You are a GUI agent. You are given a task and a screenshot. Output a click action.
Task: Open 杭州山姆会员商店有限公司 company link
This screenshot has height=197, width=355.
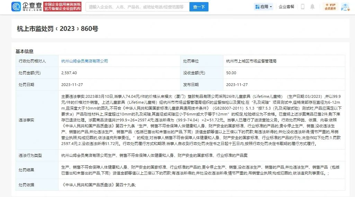click(85, 61)
